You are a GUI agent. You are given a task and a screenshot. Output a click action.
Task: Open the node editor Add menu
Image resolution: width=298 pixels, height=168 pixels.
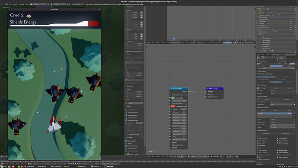(x=162, y=157)
